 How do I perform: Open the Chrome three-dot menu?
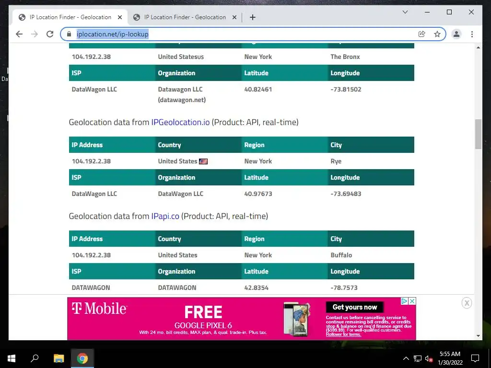(472, 34)
